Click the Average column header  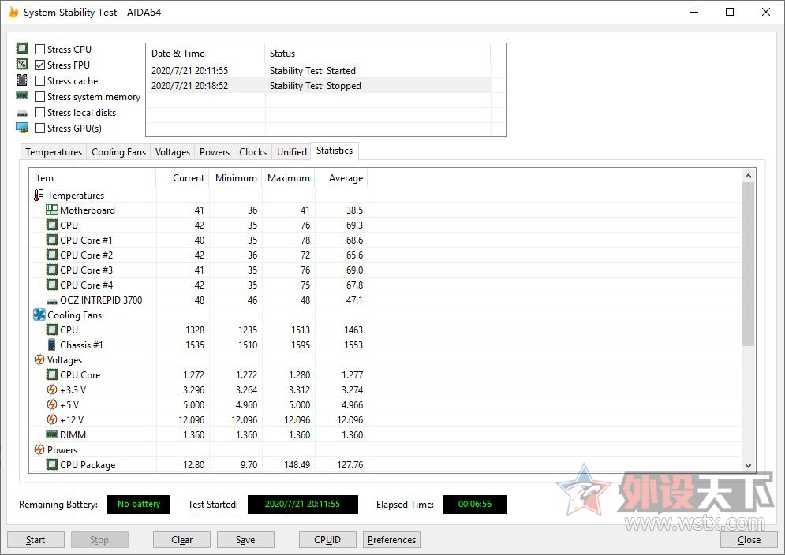pyautogui.click(x=342, y=178)
